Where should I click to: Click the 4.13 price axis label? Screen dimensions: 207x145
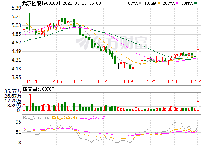pos(16,69)
